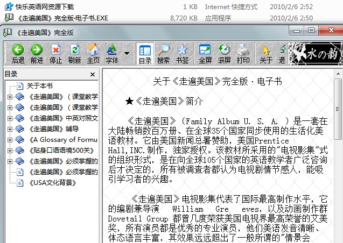Expand 《A Glossary of Formu node
Viewport: 343px width, 243px height.
(x=10, y=140)
